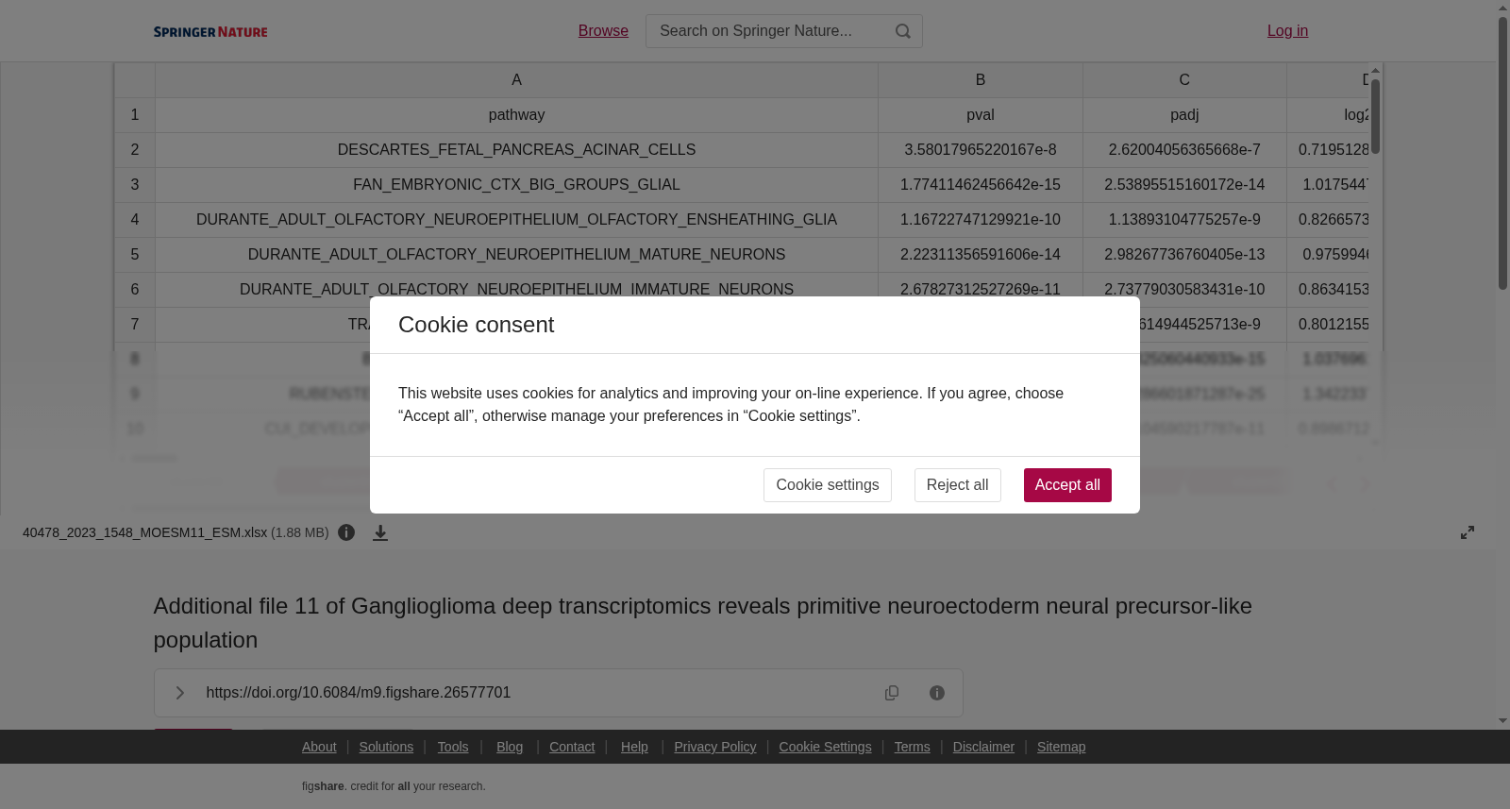Open Privacy Policy footer link

[715, 747]
